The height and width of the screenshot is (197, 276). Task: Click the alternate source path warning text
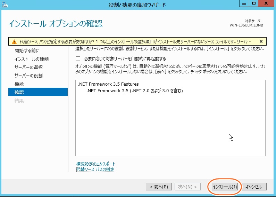click(x=135, y=42)
